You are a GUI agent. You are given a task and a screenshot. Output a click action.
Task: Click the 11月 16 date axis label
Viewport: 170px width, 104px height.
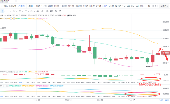coord(100,100)
